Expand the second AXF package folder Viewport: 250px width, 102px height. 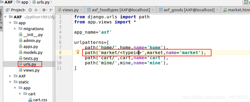(10, 76)
